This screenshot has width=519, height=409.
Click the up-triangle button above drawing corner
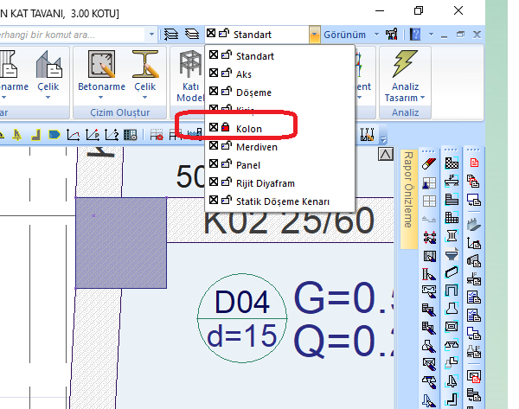(x=386, y=154)
